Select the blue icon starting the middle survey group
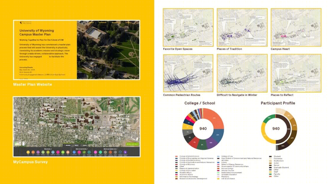This screenshot has height=184, width=328. (x=74, y=152)
